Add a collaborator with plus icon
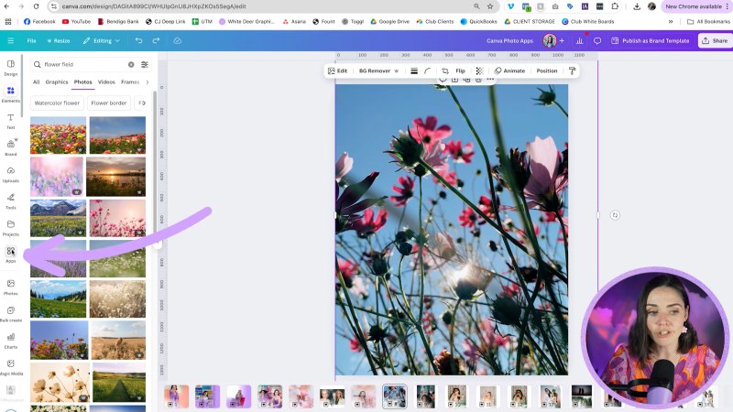This screenshot has height=412, width=733. 562,40
